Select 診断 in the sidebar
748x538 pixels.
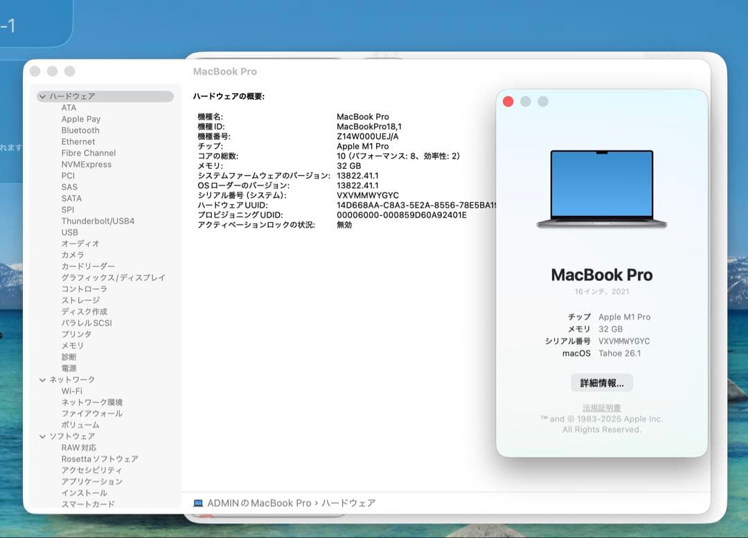point(69,357)
